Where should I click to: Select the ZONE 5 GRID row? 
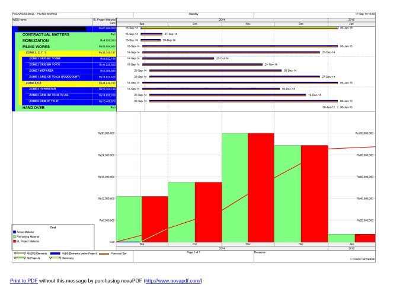coord(69,95)
